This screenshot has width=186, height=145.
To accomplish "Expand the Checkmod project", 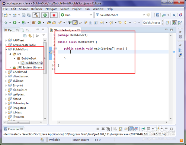I will pos(6,72).
